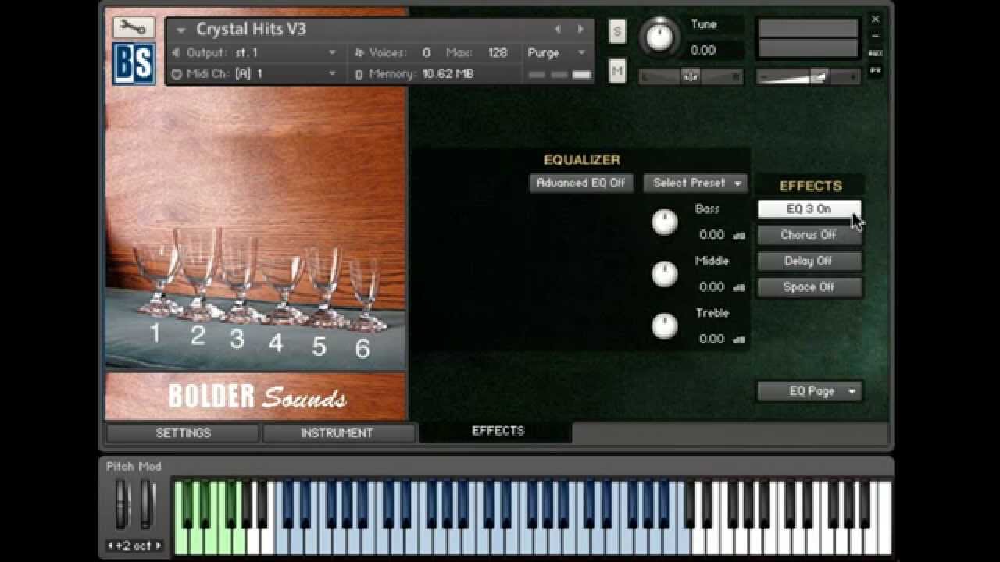Image resolution: width=1000 pixels, height=562 pixels.
Task: Open the EQ Page dropdown
Action: coord(809,391)
